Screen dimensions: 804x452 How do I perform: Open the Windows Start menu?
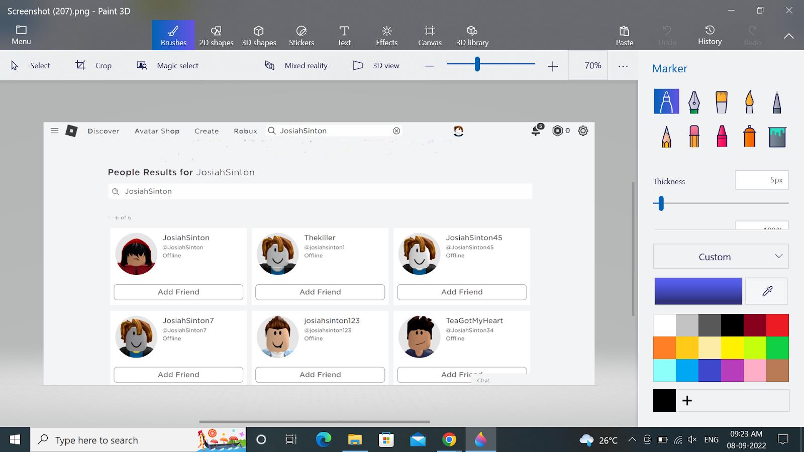(x=15, y=440)
